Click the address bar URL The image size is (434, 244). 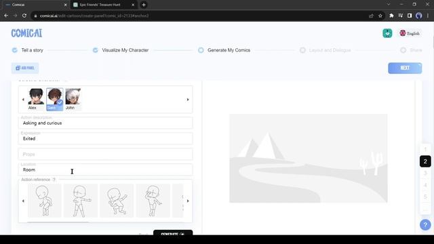coord(94,16)
